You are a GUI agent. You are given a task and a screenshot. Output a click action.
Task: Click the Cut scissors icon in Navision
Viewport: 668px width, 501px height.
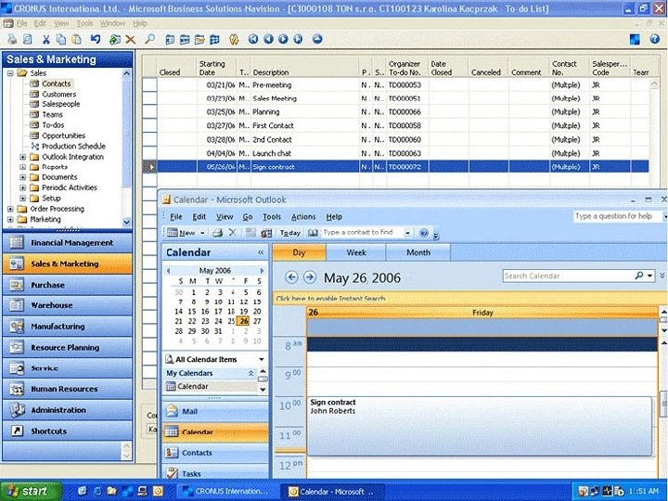click(46, 40)
